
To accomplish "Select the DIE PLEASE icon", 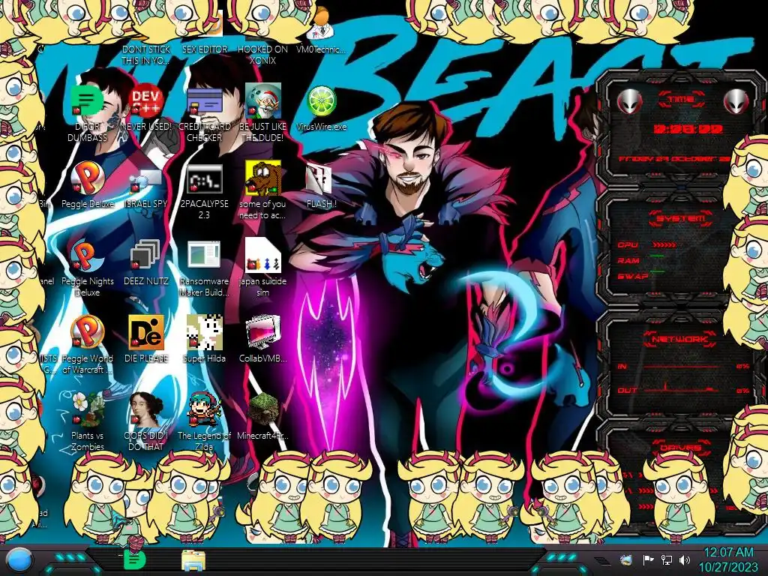I will (145, 332).
